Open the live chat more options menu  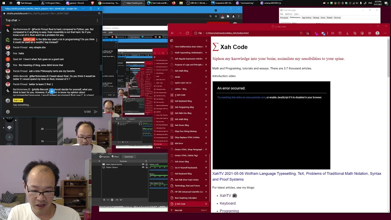[97, 20]
